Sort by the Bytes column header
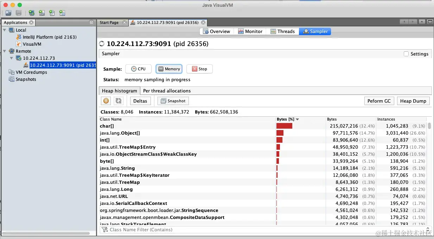The image size is (434, 239). point(351,119)
